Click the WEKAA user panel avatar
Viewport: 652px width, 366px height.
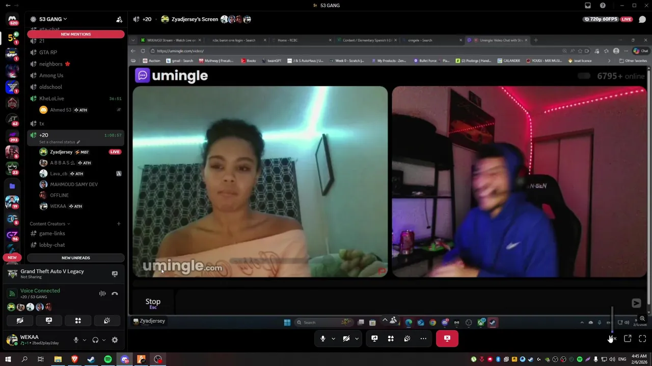(11, 340)
